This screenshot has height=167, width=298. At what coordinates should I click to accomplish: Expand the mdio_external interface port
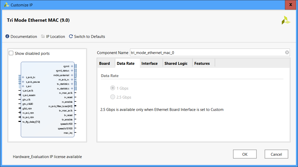(72, 75)
